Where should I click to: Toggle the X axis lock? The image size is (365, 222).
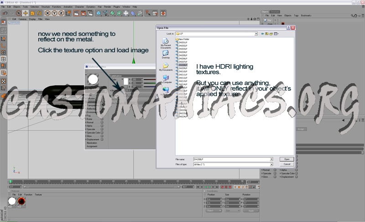pyautogui.click(x=47, y=13)
